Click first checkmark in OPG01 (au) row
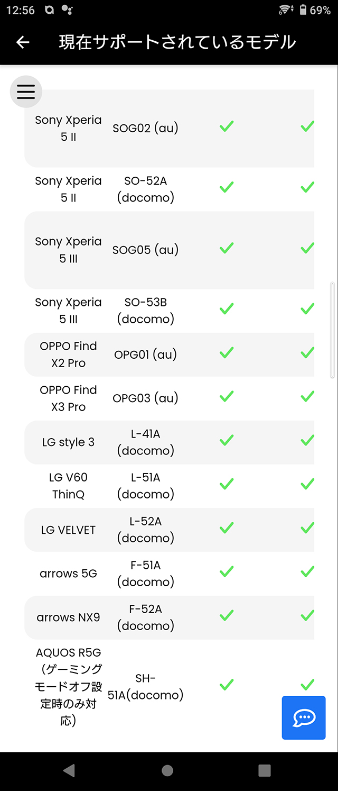Screen dimensions: 338x791 pyautogui.click(x=227, y=352)
